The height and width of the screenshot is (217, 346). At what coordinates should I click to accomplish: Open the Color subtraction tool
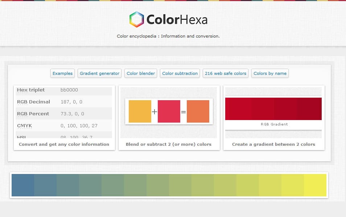(180, 73)
